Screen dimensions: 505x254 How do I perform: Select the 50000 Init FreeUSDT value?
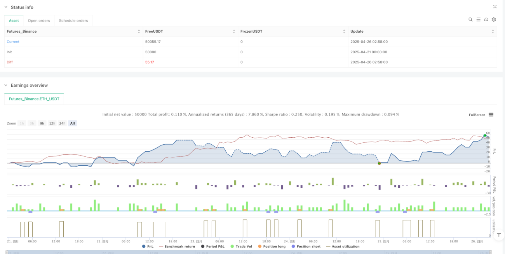click(x=150, y=52)
